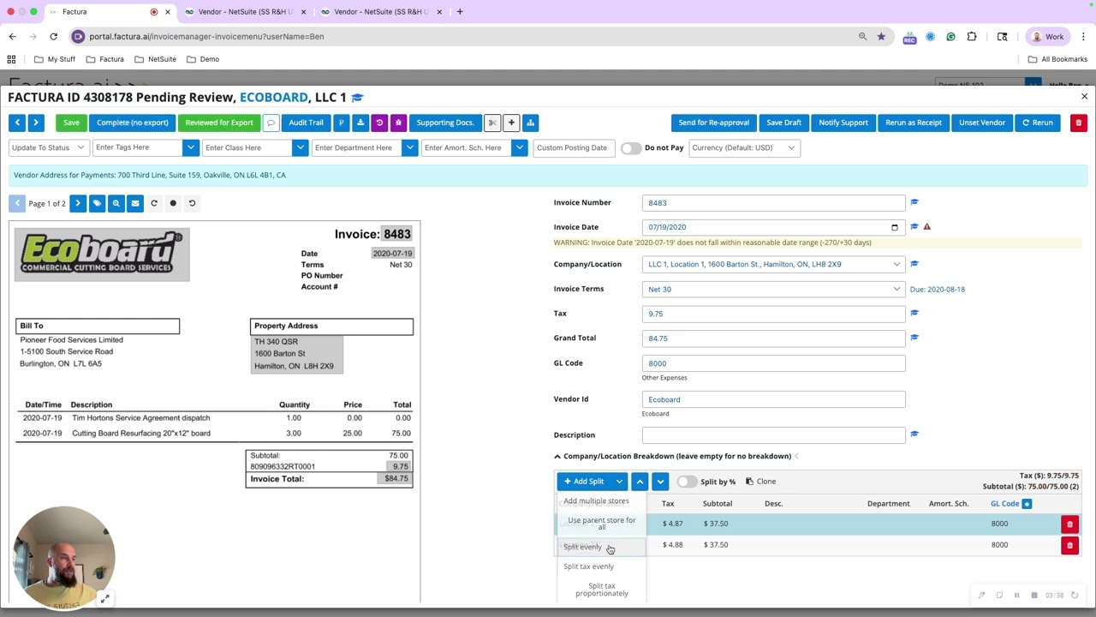The image size is (1096, 617).
Task: Click the GL Code column settings icon
Action: 1027,504
